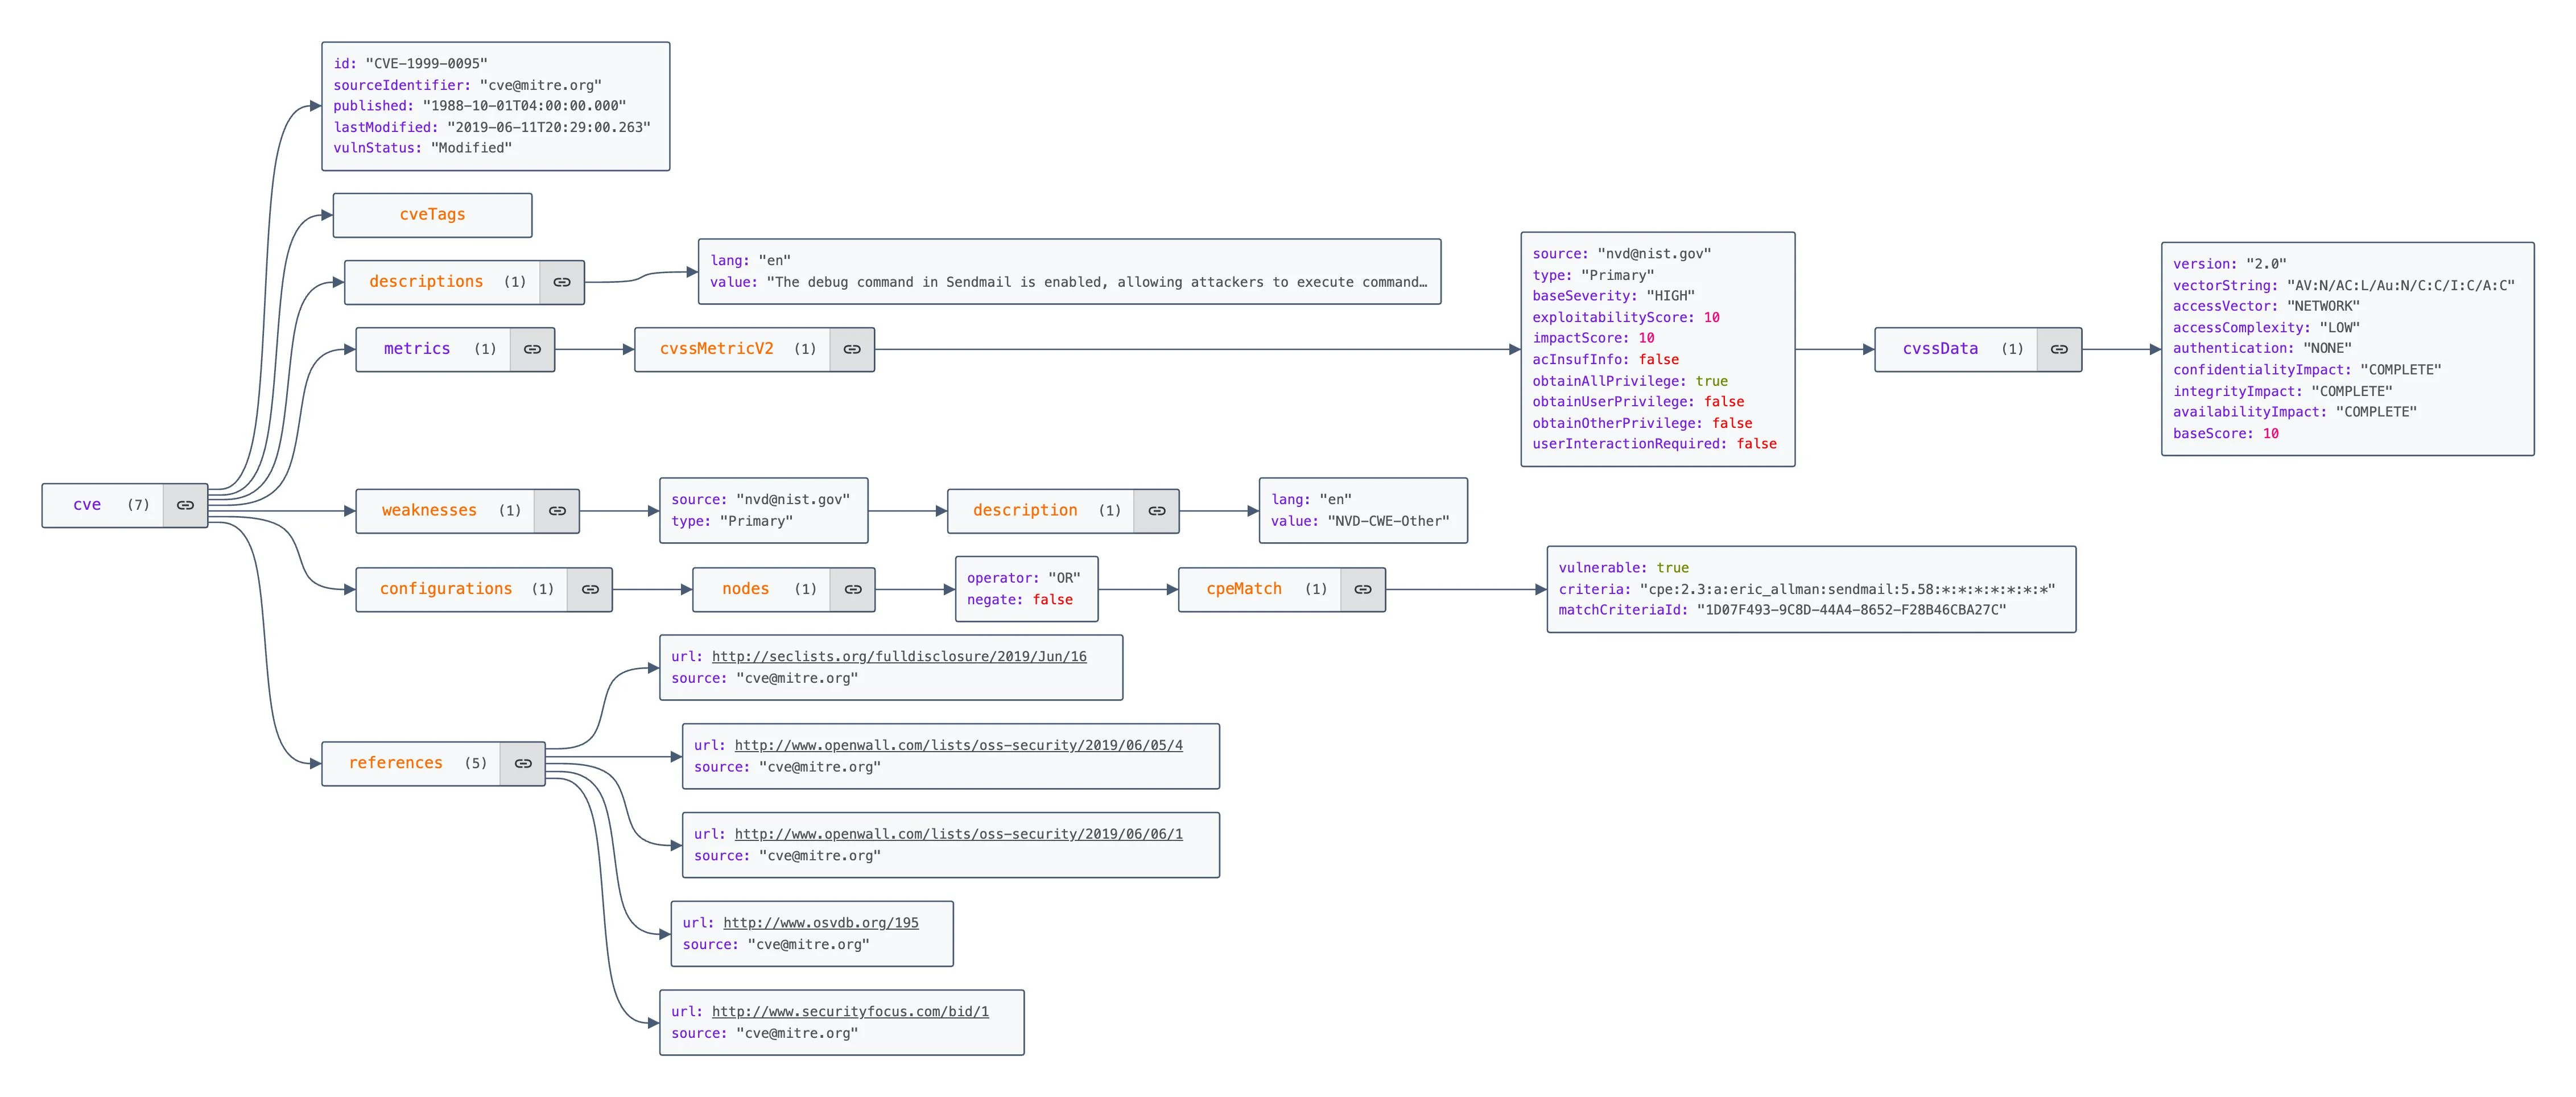Click the obtainAllPrivilege true value
The height and width of the screenshot is (1097, 2576).
pyautogui.click(x=1711, y=381)
